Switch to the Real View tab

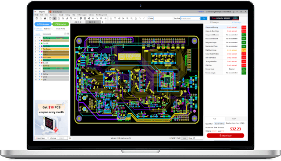pos(48,28)
